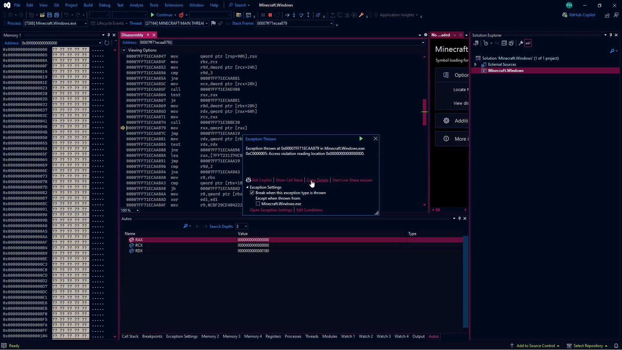Click Continue debugging button

point(161,15)
